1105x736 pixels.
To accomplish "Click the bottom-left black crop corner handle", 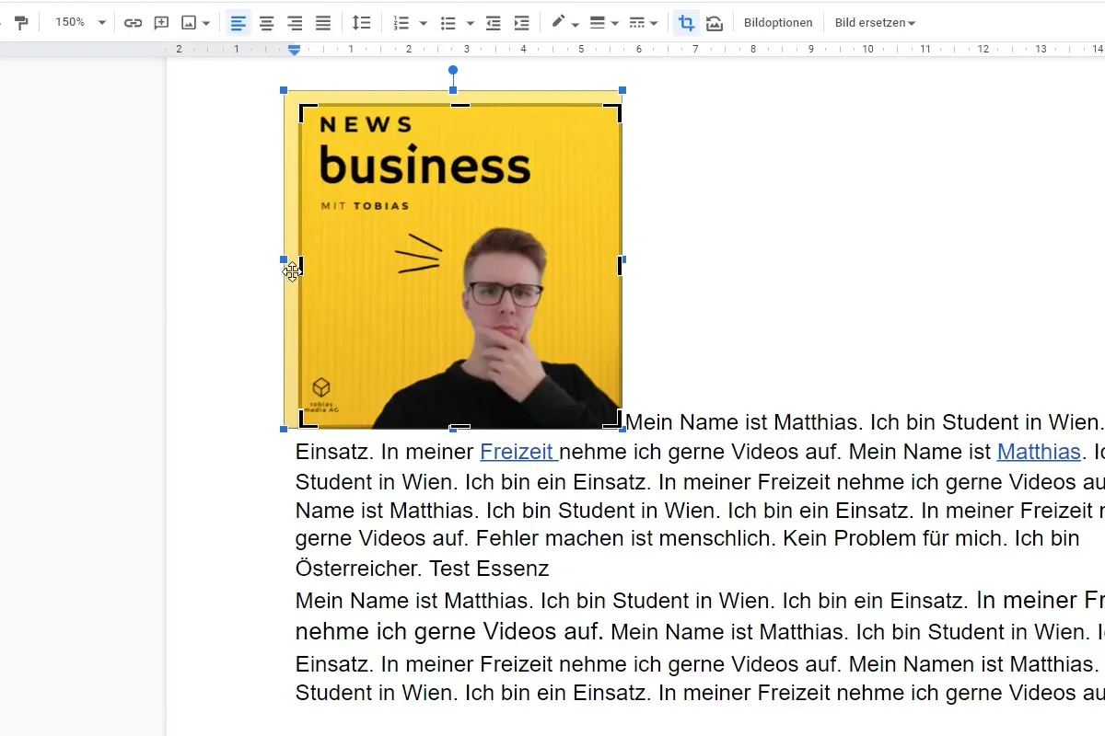I will coord(308,420).
